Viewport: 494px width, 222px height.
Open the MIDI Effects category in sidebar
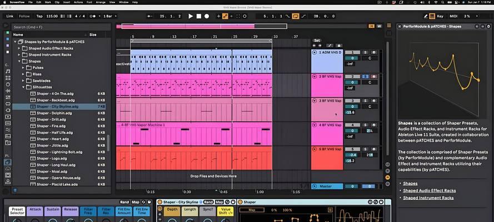(8, 98)
